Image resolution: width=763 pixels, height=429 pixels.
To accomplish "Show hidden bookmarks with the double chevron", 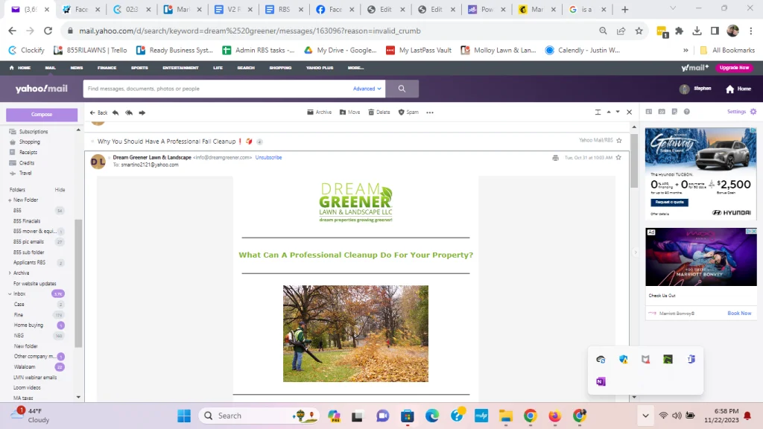I will (x=686, y=50).
